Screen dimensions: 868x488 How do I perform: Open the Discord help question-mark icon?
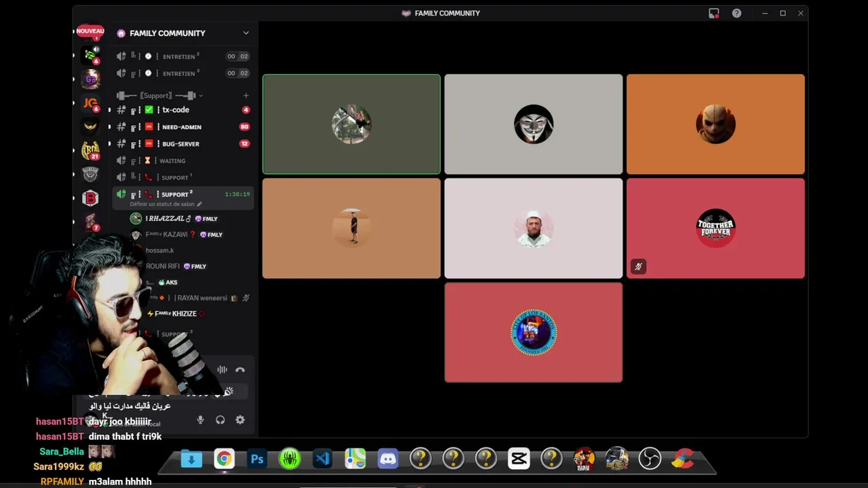click(x=736, y=13)
